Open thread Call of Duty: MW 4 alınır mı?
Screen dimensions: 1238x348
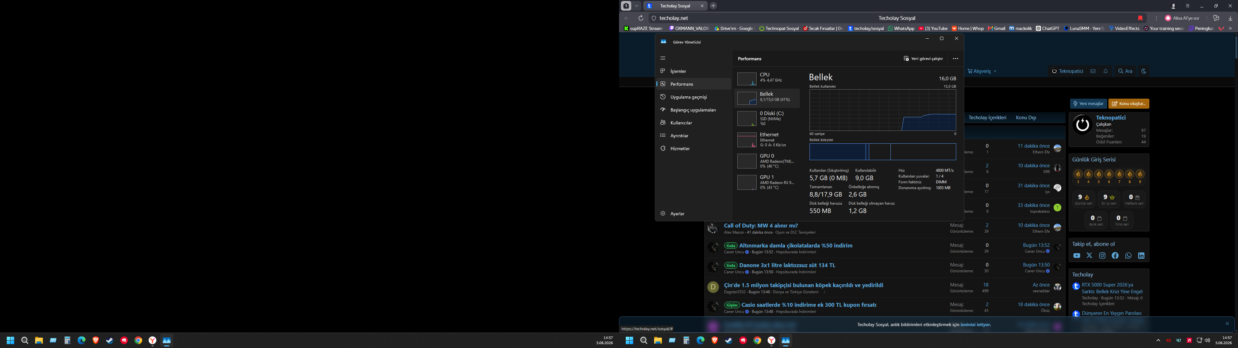pos(761,226)
